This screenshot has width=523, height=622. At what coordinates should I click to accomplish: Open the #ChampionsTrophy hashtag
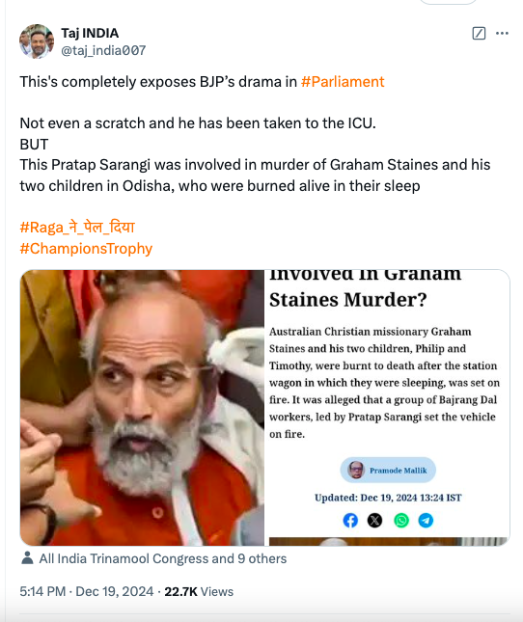pos(86,249)
